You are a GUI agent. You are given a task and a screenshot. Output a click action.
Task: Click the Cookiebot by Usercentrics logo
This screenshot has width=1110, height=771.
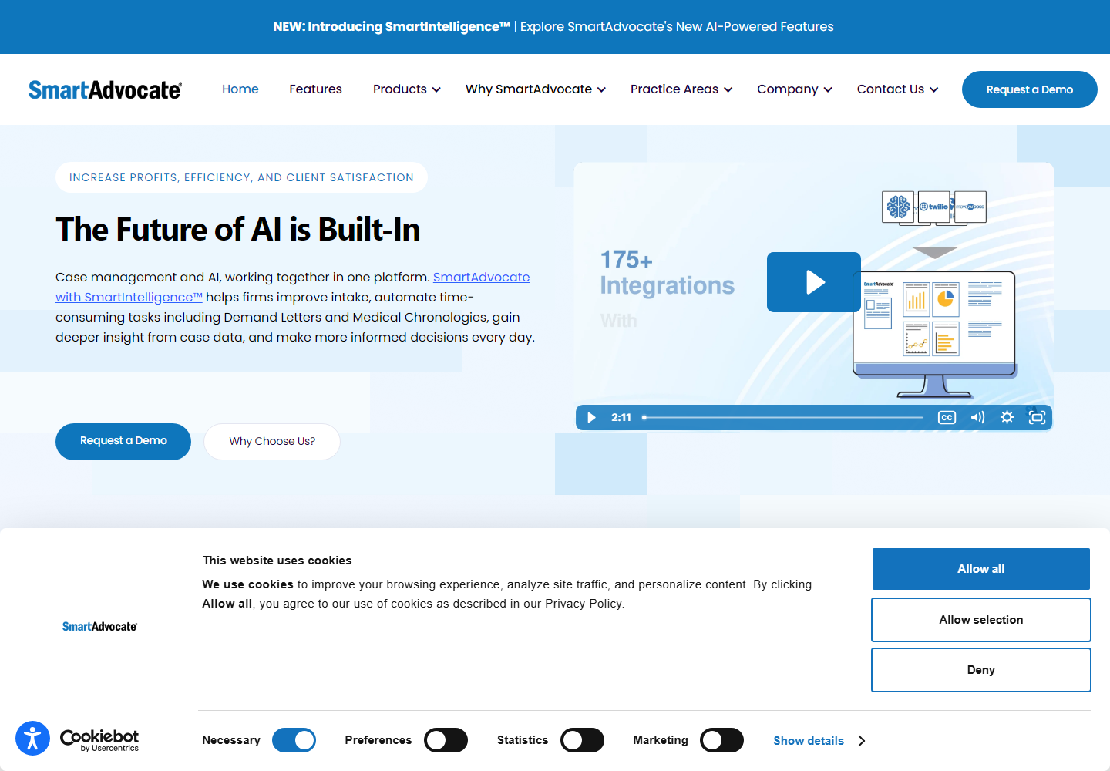point(99,740)
